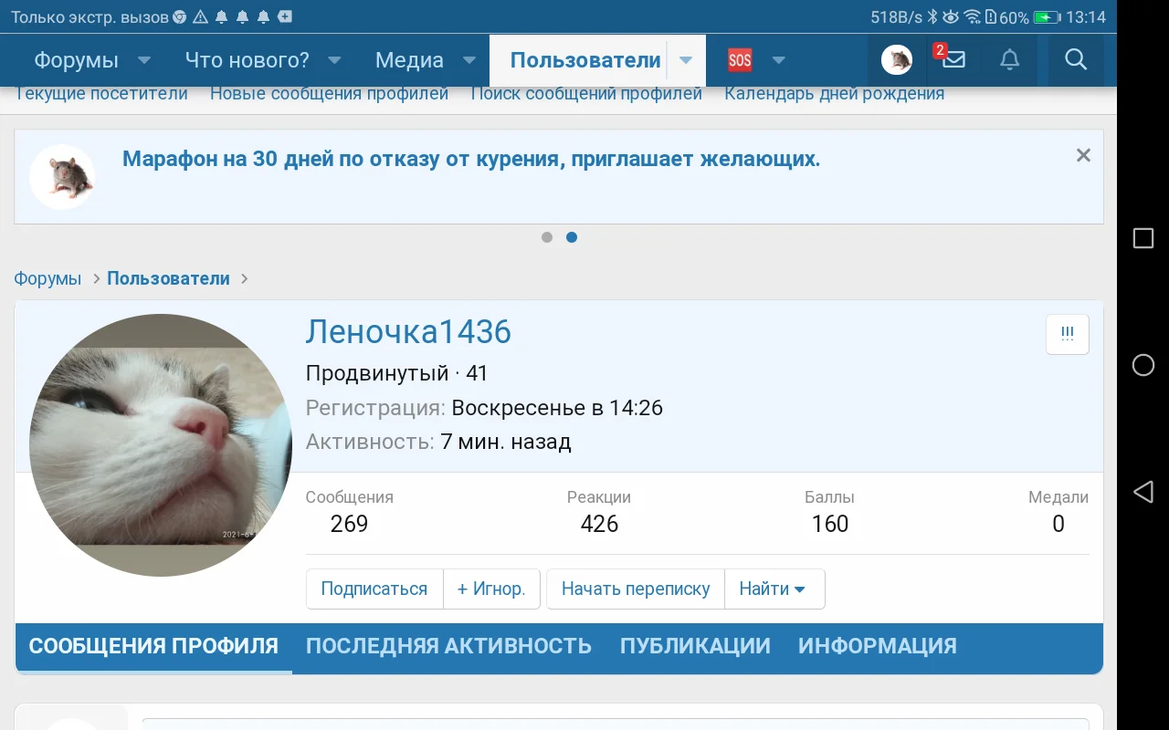Click Начать переписку to message the user

click(x=635, y=589)
